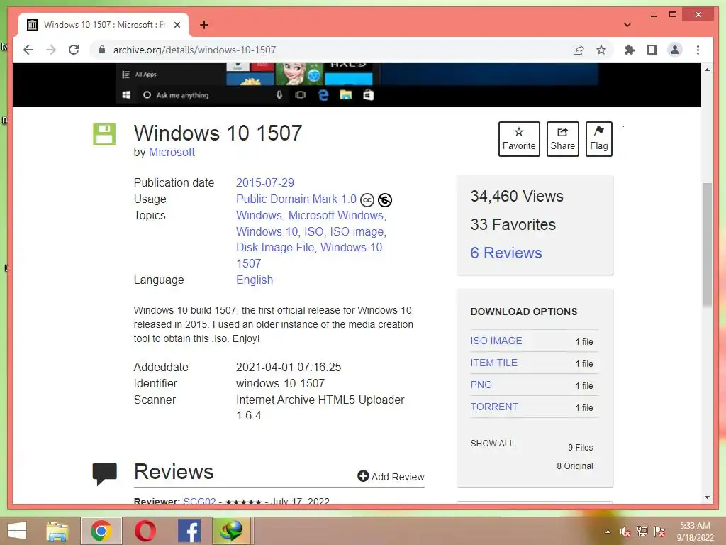Open Facebook from the taskbar
726x545 pixels.
click(189, 531)
